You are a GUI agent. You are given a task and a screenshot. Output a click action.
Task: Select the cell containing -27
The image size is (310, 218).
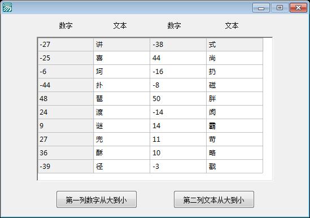tap(66, 45)
